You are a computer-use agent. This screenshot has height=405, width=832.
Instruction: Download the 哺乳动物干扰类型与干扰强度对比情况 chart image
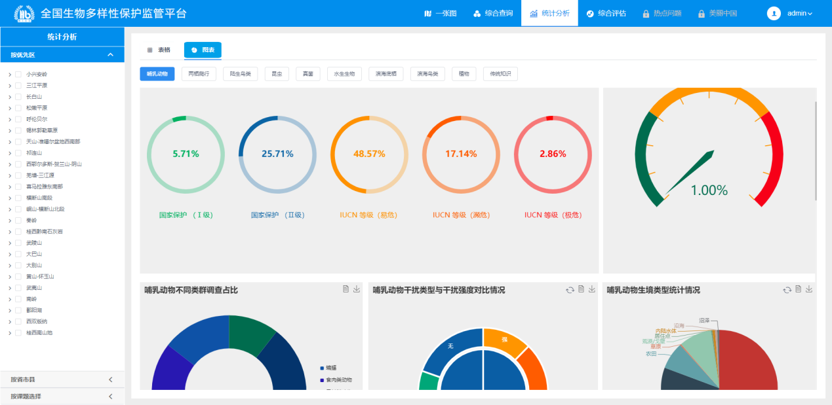coord(591,289)
